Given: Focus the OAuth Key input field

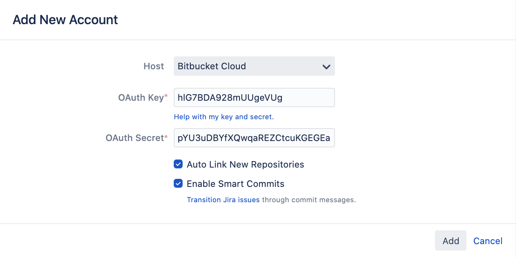Looking at the screenshot, I should 254,97.
